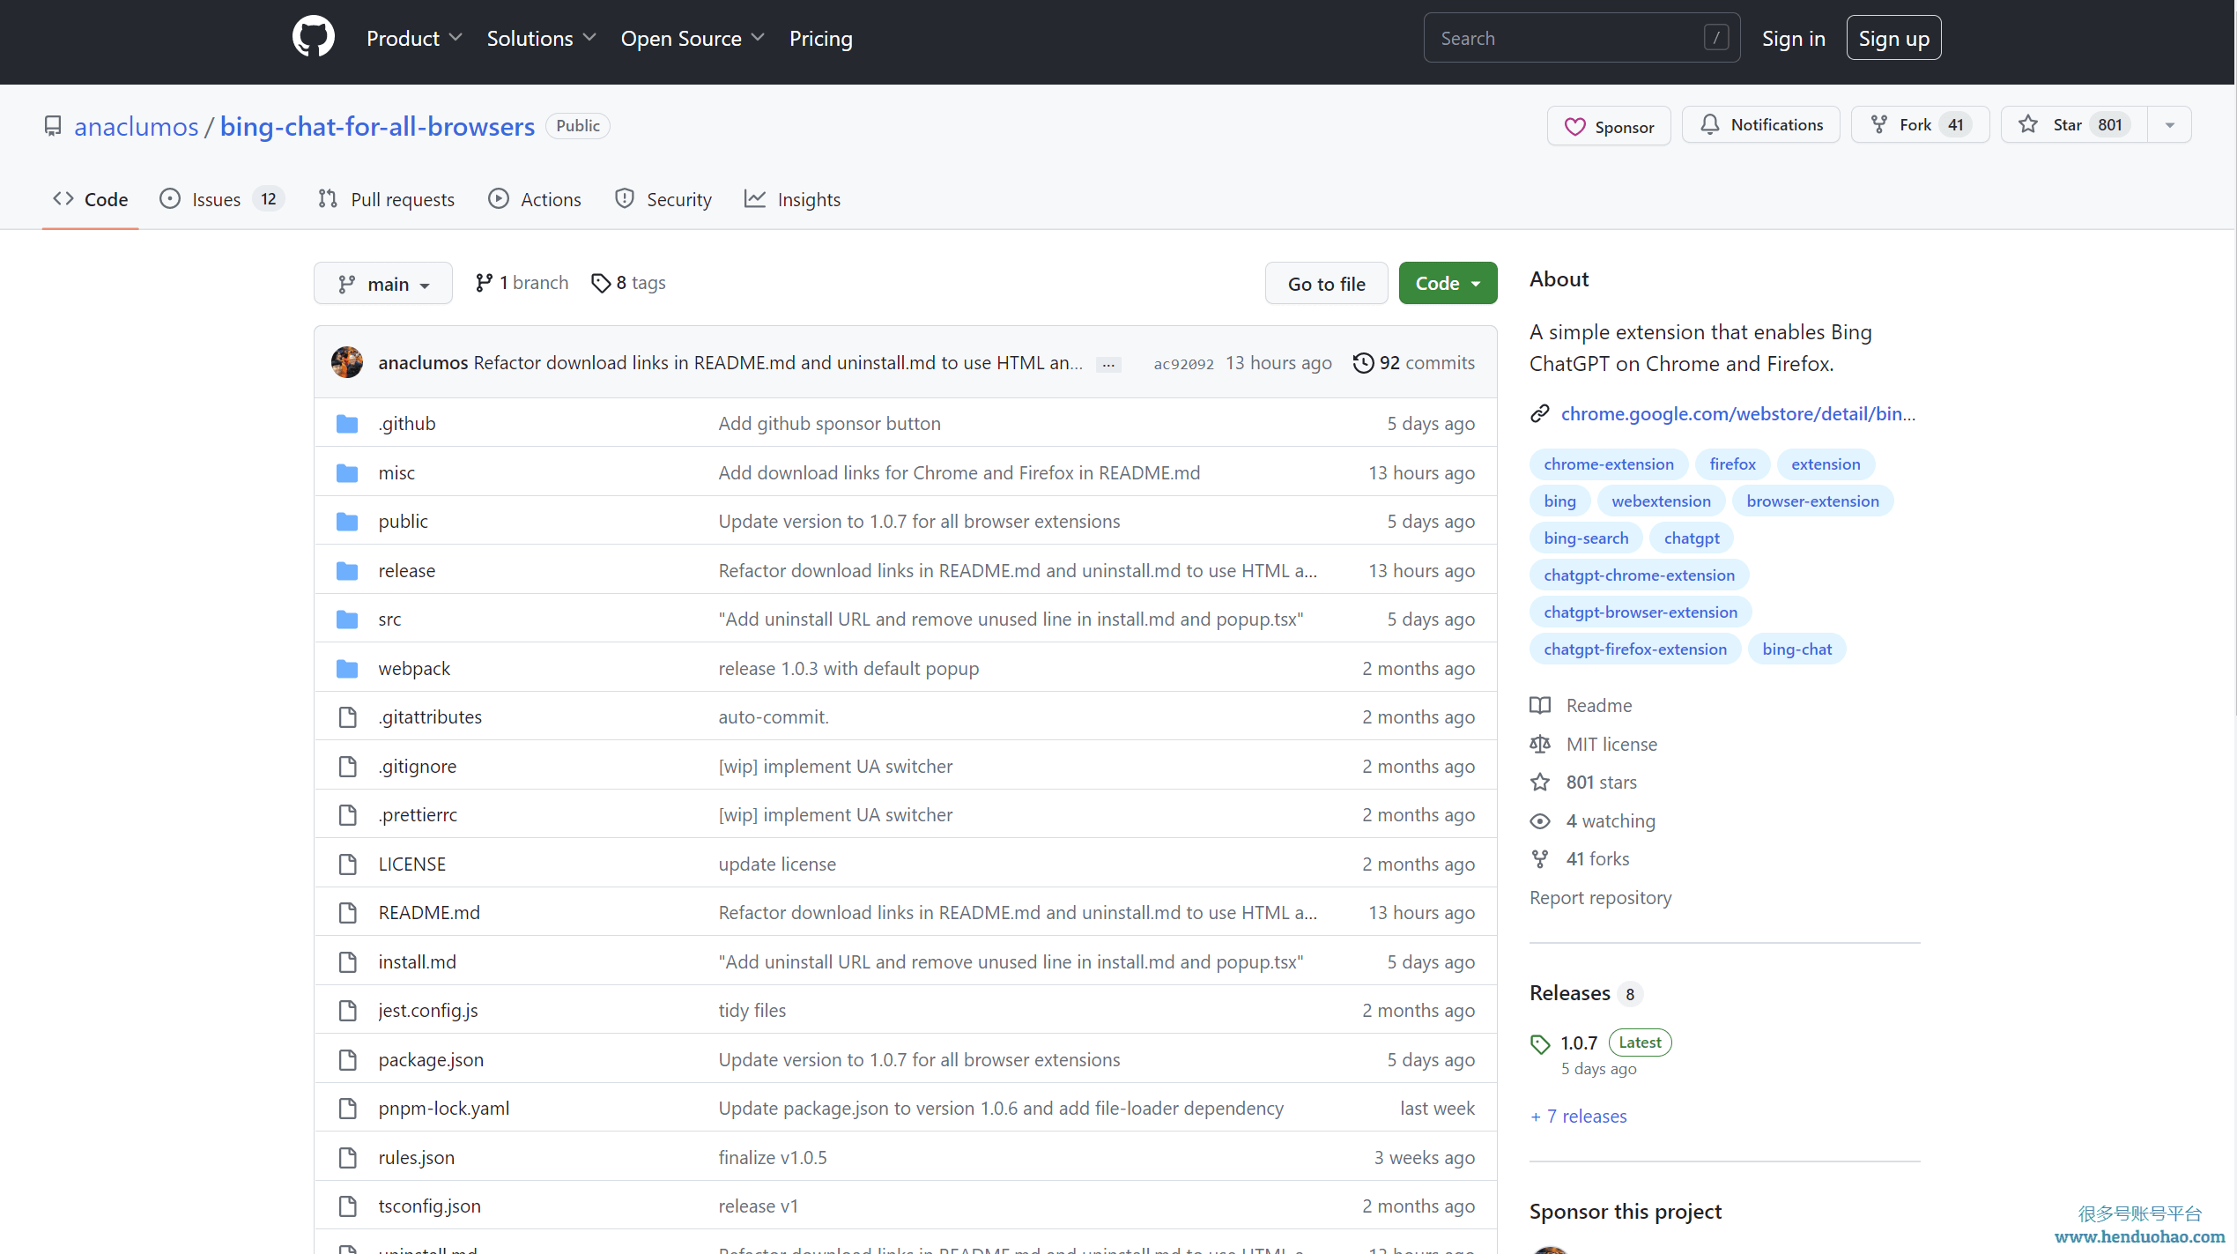Open the public folder
Screen dimensions: 2237x1254
pos(404,522)
